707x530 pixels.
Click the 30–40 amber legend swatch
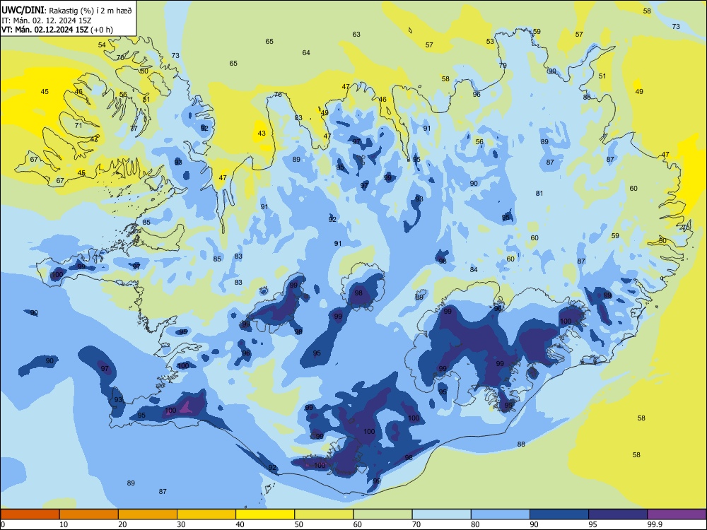click(x=206, y=514)
